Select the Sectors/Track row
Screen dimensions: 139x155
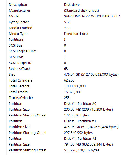(x=73, y=69)
